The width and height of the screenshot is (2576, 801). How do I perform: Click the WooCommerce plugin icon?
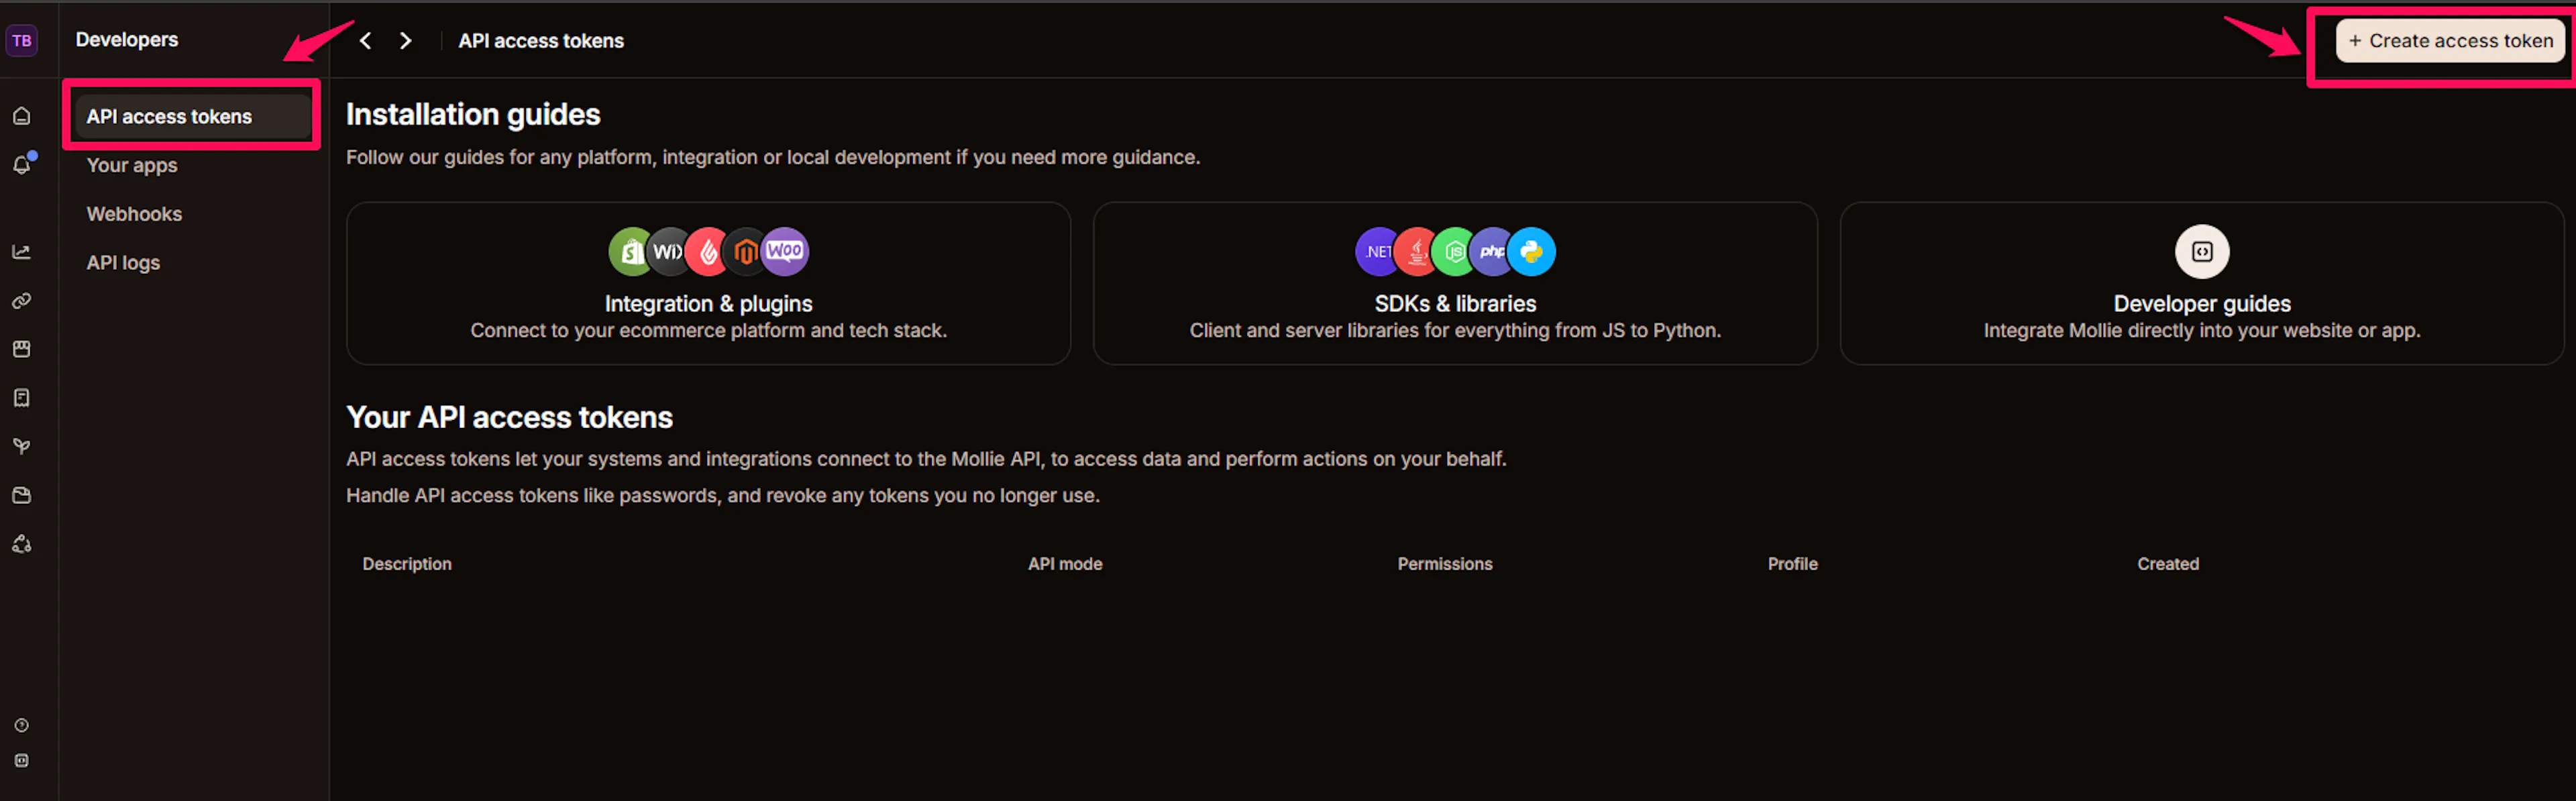coord(785,252)
